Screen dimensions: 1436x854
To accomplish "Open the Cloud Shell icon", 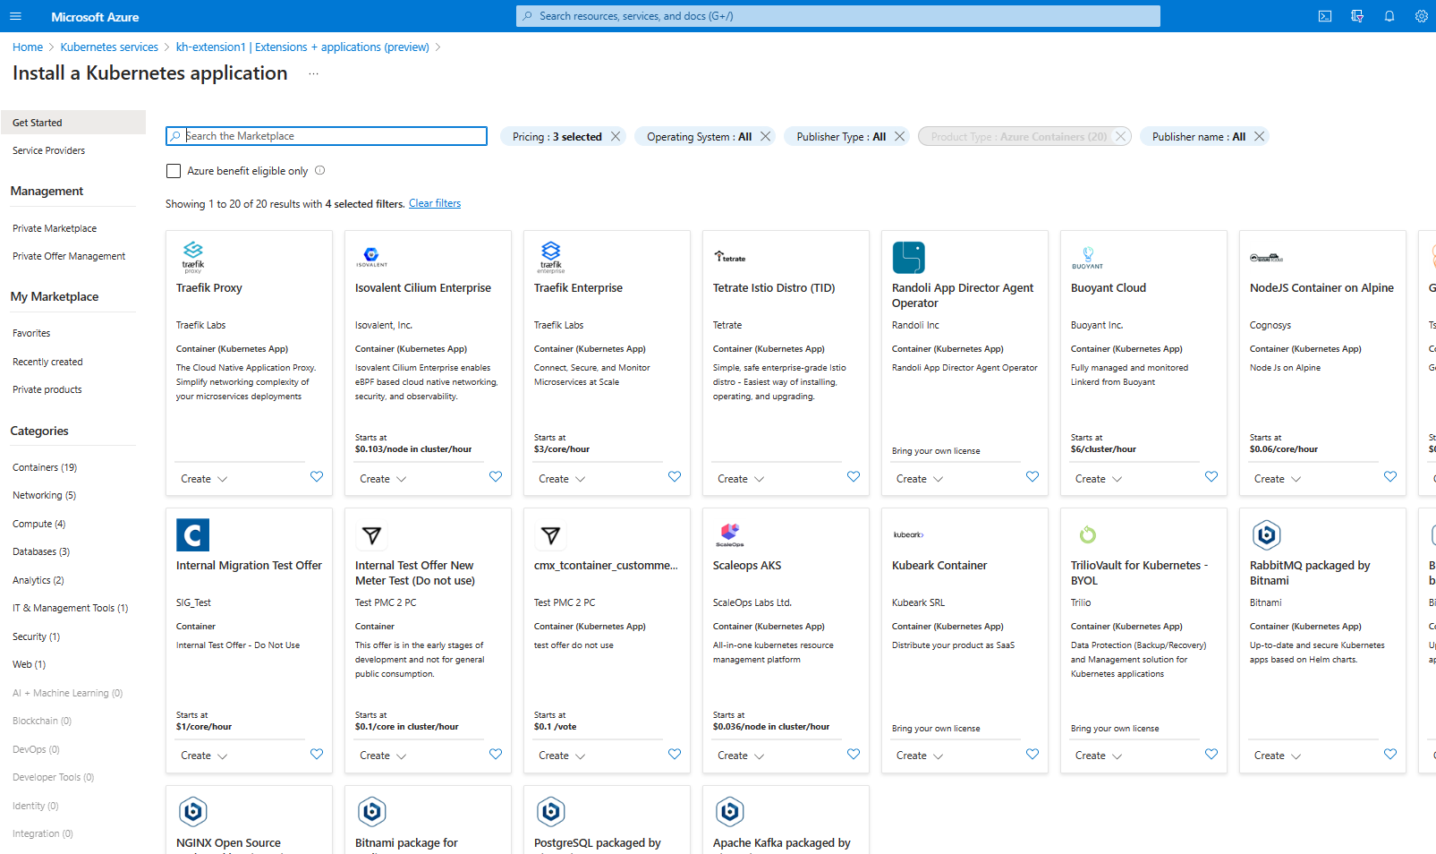I will pos(1325,16).
